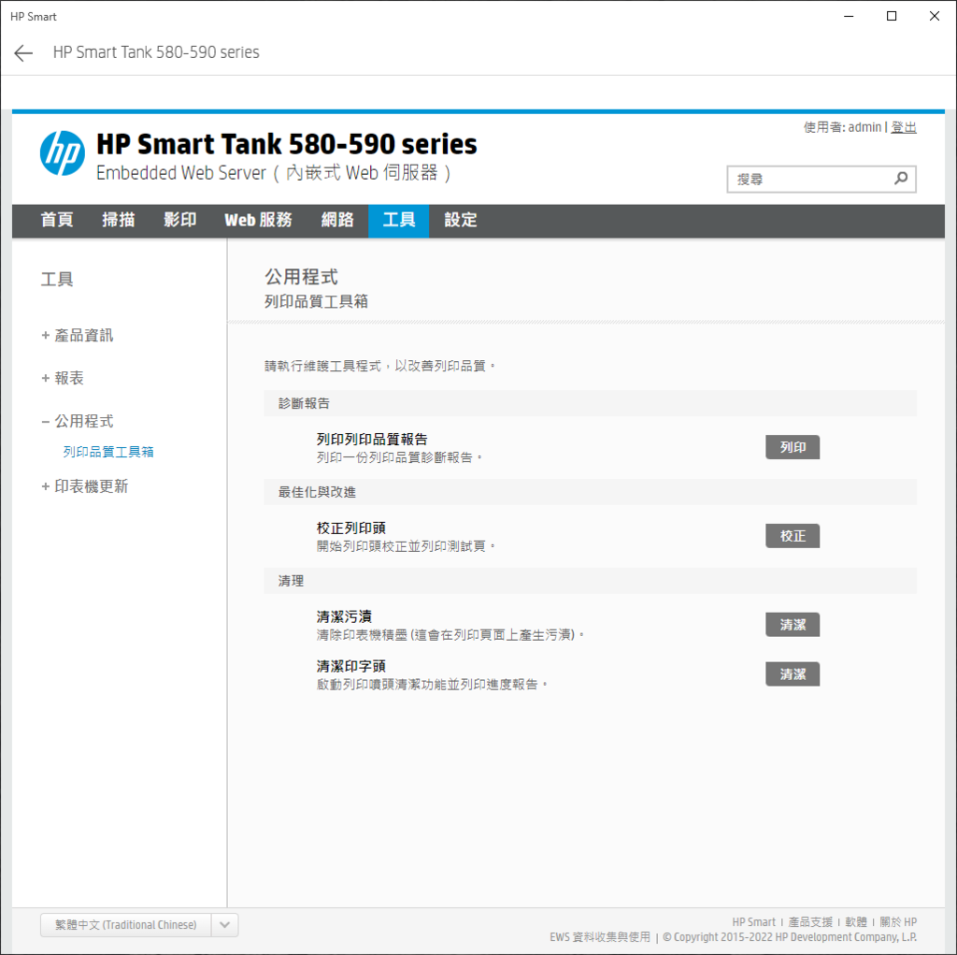The image size is (957, 955).
Task: Click the language dropdown chevron arrow
Action: (224, 924)
